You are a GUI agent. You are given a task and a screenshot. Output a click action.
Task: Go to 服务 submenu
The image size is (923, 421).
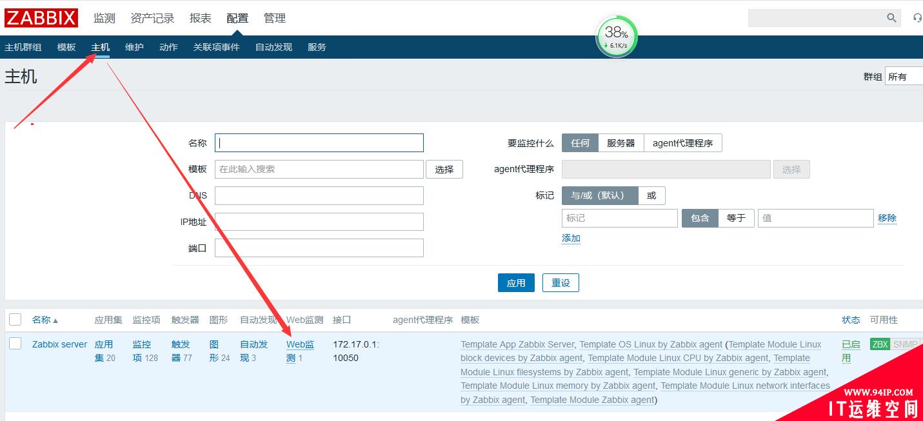tap(317, 47)
